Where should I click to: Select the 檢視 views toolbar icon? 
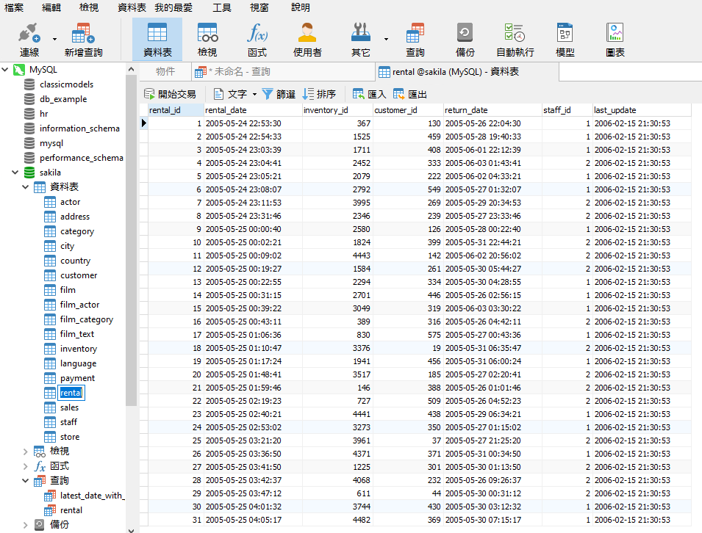(207, 40)
